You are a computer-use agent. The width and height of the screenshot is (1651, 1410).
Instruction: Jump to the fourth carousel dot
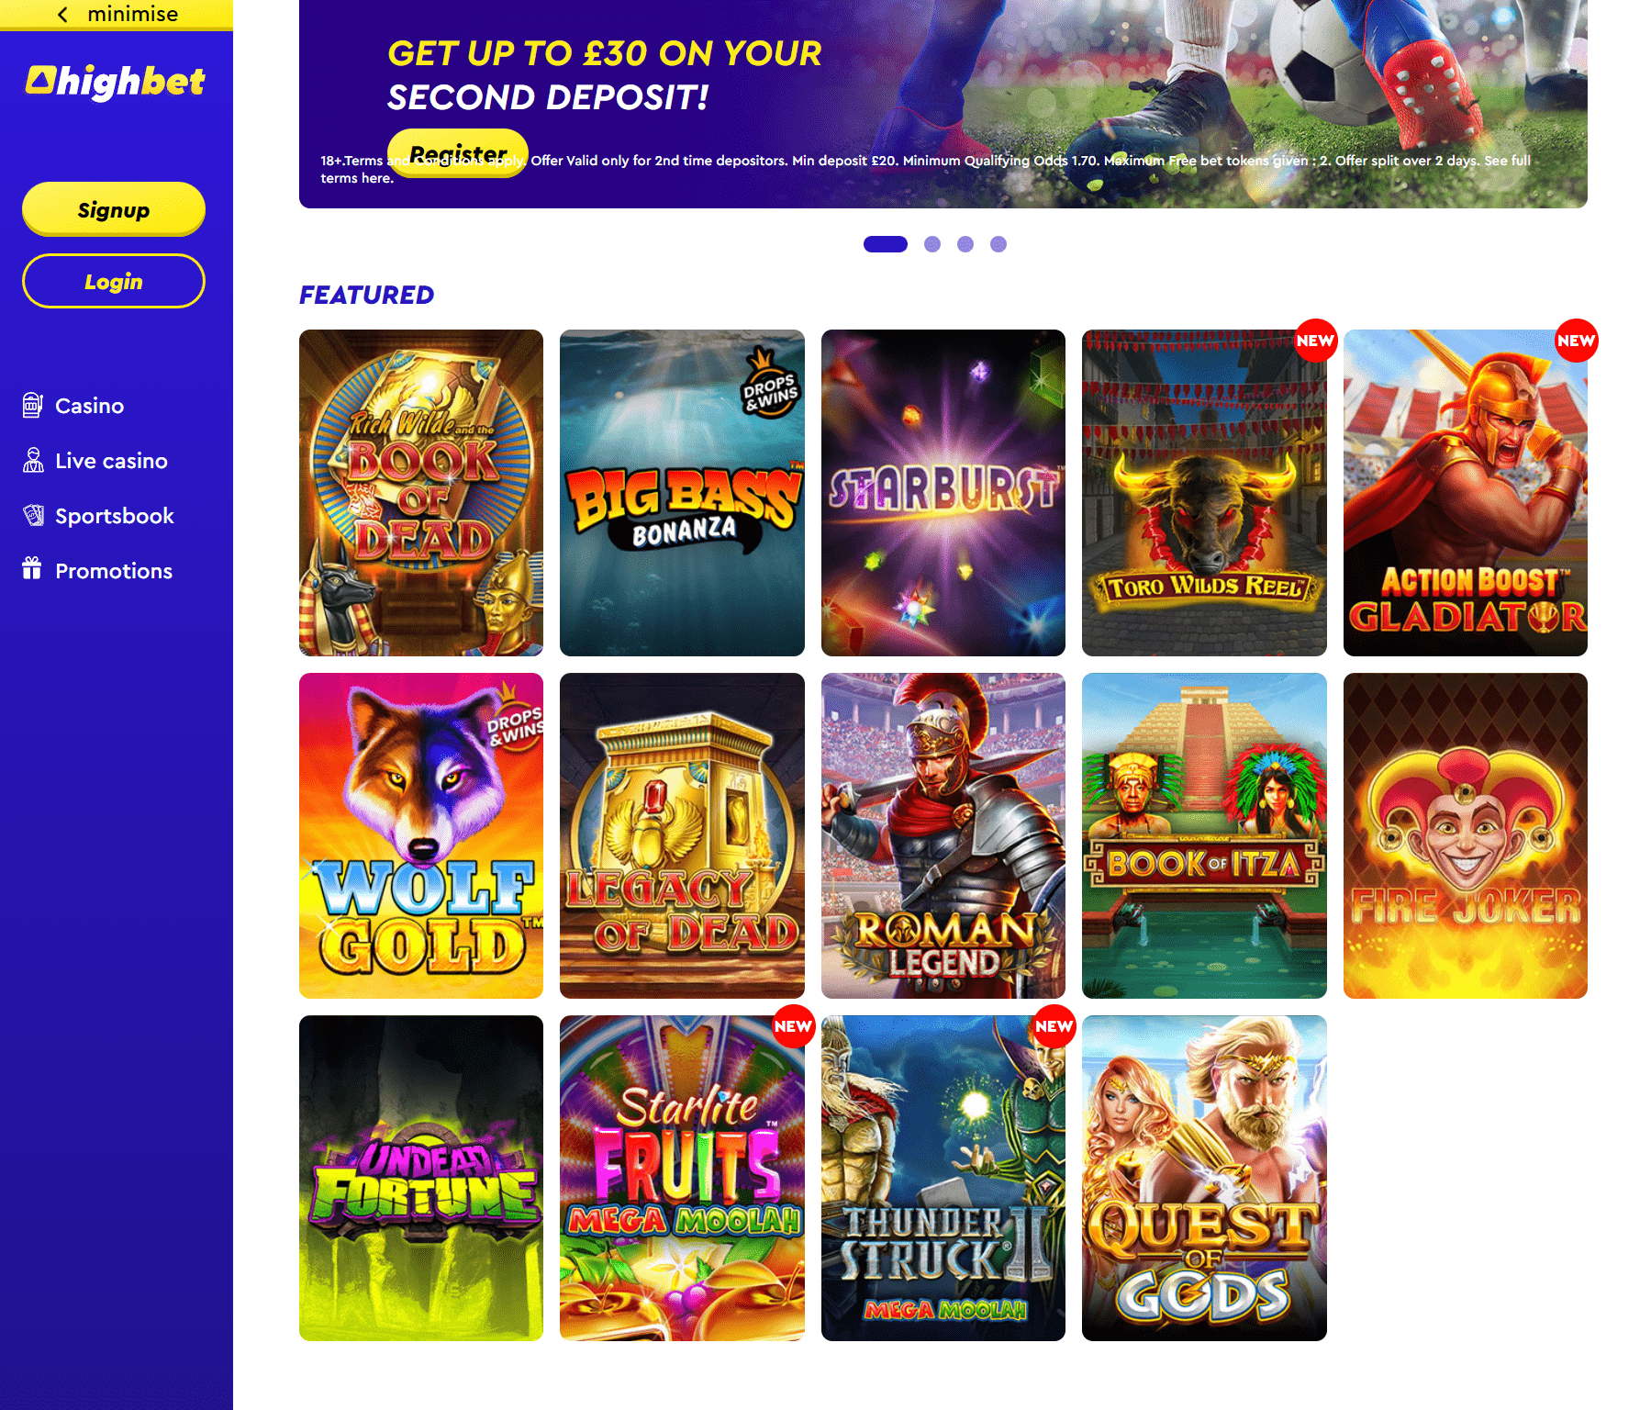coord(998,244)
